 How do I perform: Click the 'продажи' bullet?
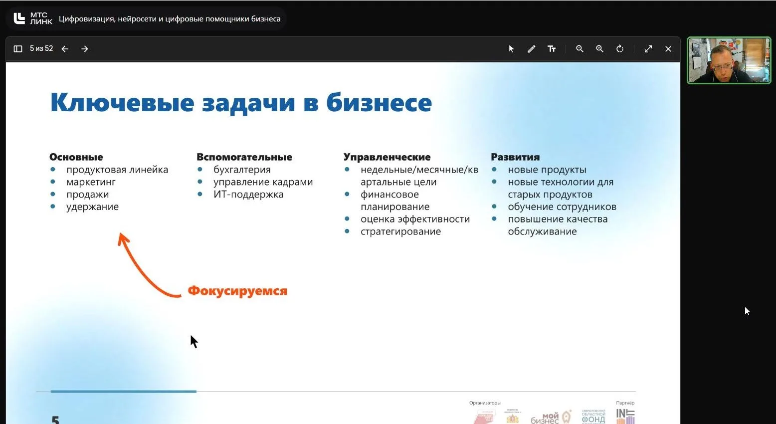pyautogui.click(x=87, y=195)
